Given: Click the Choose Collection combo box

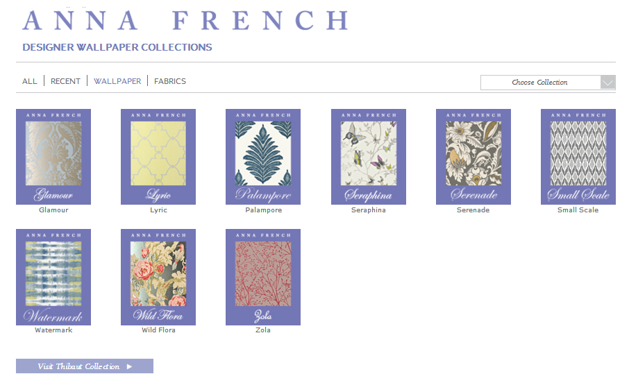Looking at the screenshot, I should click(540, 83).
